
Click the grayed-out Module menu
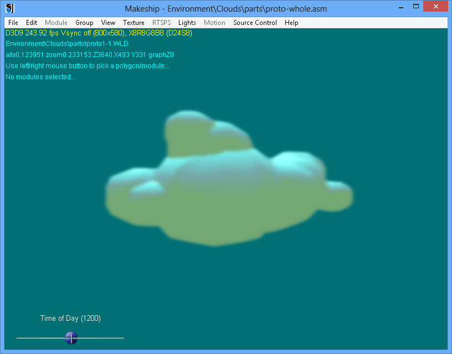(56, 23)
